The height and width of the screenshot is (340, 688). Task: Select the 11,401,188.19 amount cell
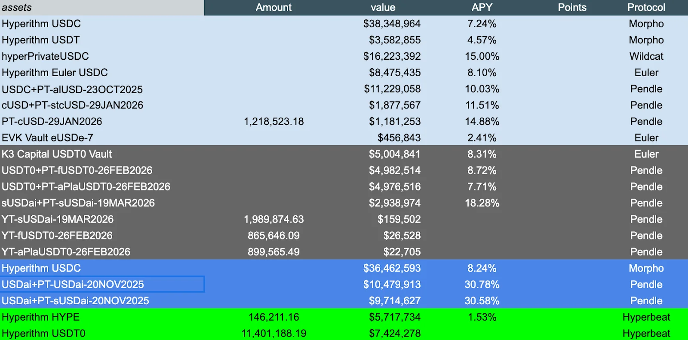[273, 334]
